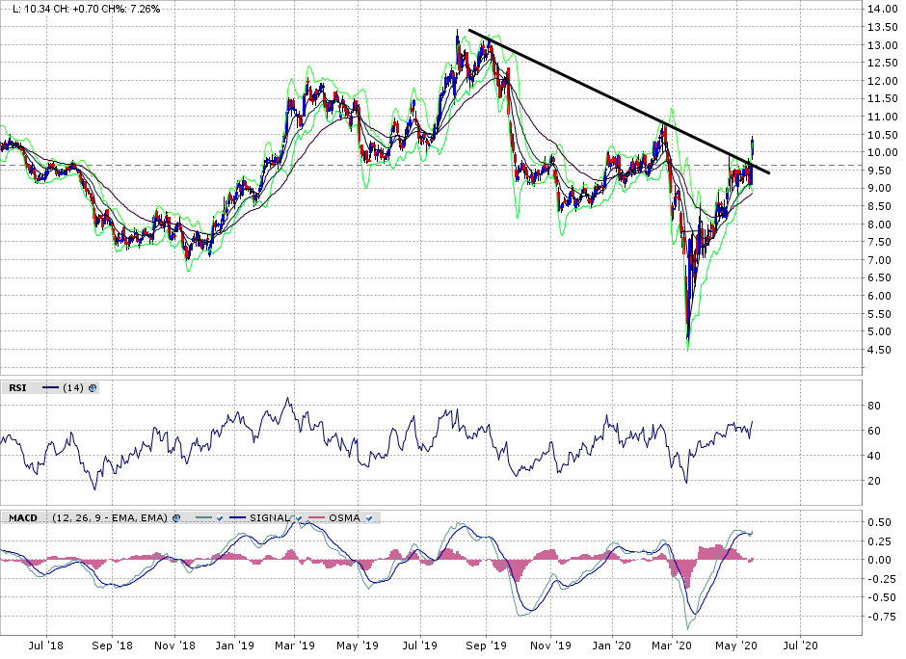Click the MACD -0.75 axis label
Image resolution: width=906 pixels, height=659 pixels.
pos(882,617)
